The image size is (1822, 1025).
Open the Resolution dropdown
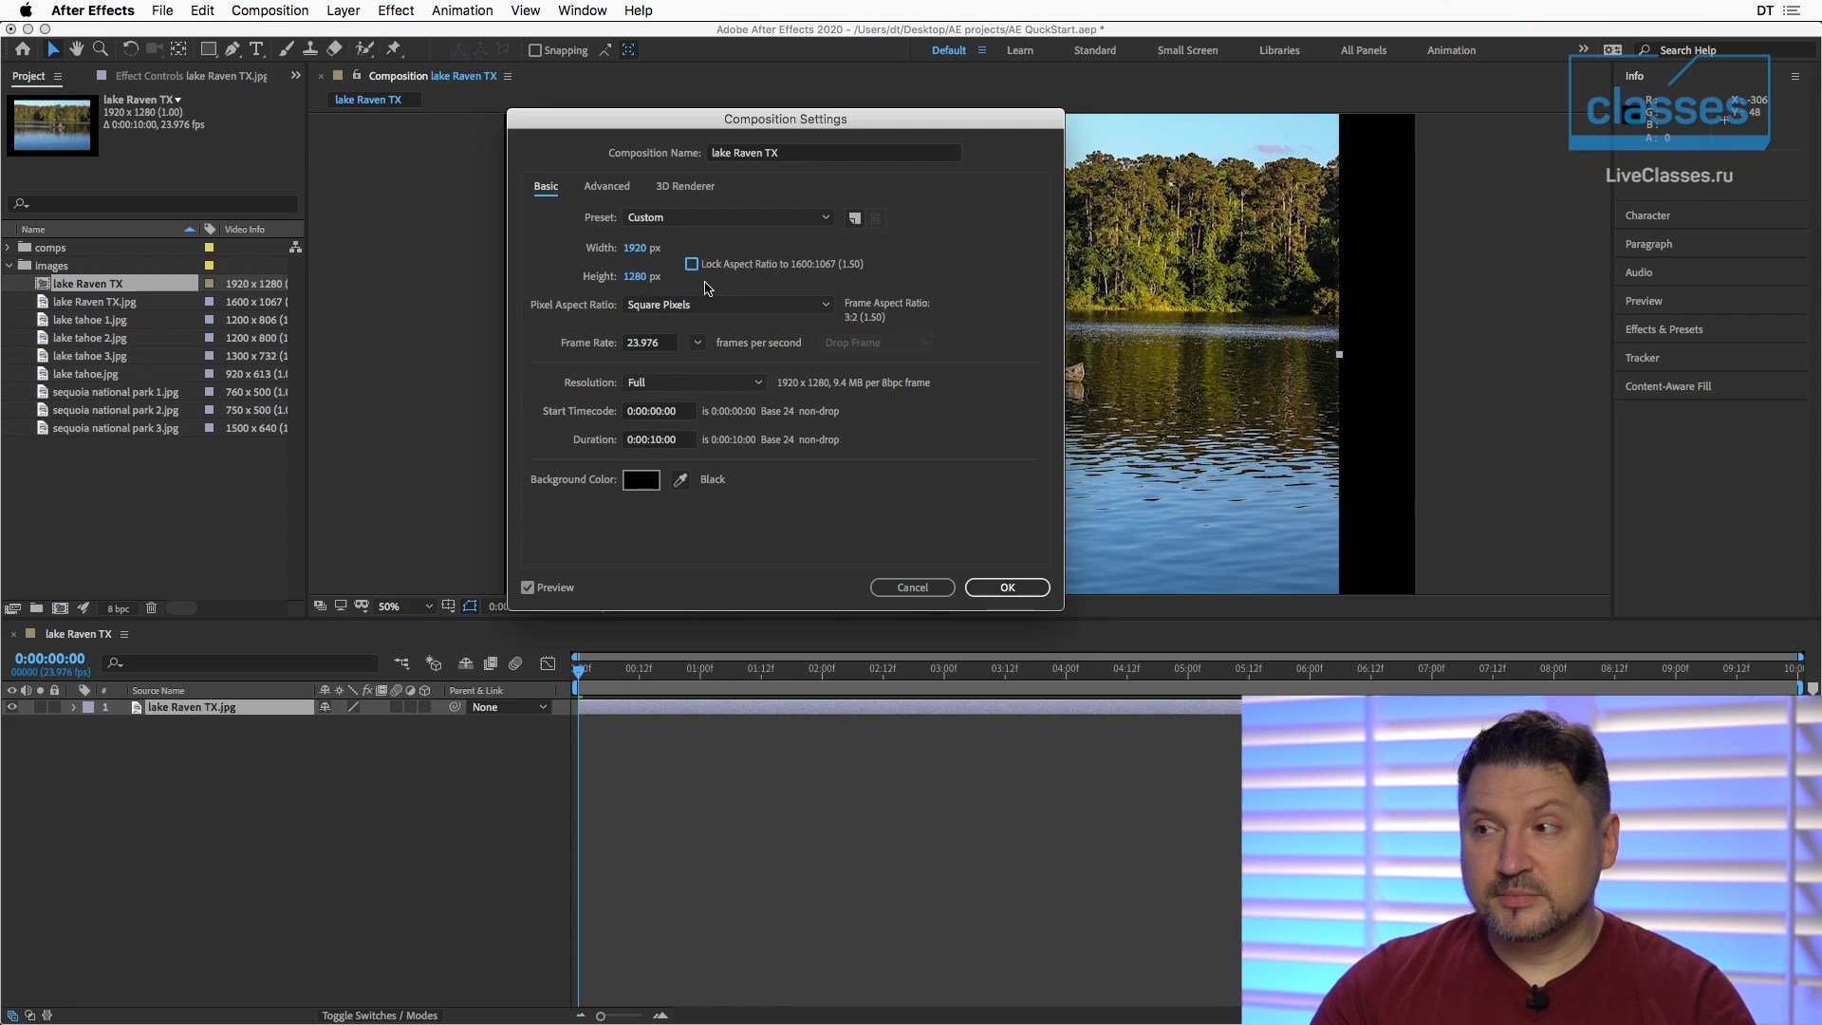pos(695,382)
